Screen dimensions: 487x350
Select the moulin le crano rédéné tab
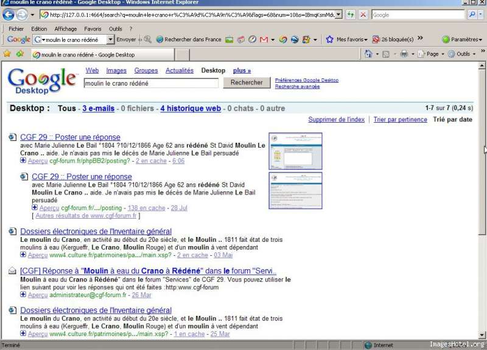[102, 55]
